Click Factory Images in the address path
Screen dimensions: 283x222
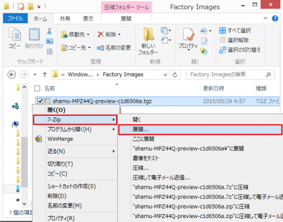(123, 75)
